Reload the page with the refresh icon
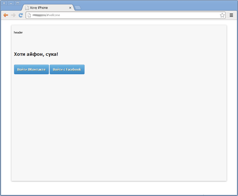The image size is (238, 196). coord(21,15)
